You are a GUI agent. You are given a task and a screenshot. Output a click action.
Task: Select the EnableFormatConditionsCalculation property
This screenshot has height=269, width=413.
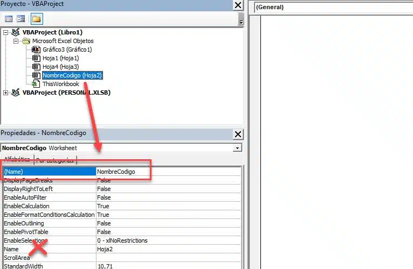pyautogui.click(x=50, y=215)
